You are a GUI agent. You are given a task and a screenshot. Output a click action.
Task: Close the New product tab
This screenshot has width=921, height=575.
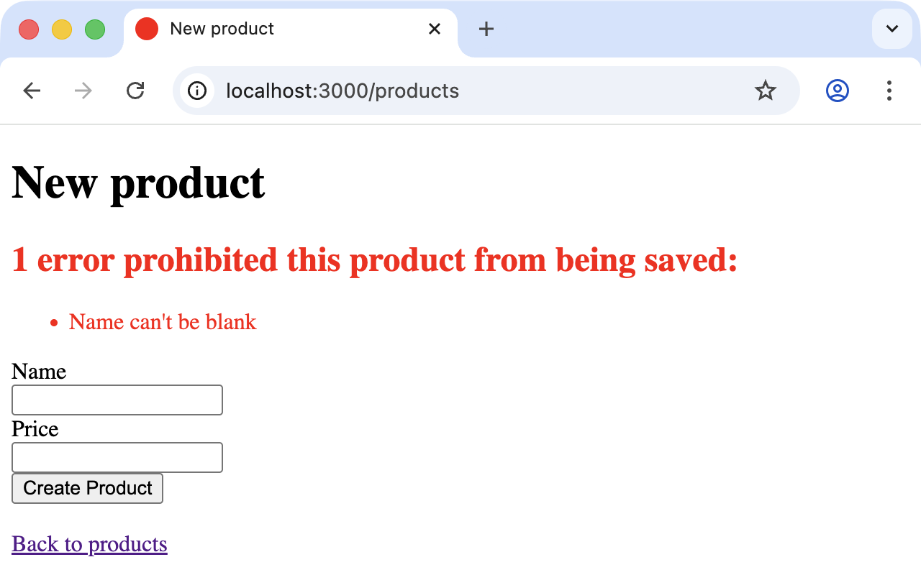click(435, 29)
